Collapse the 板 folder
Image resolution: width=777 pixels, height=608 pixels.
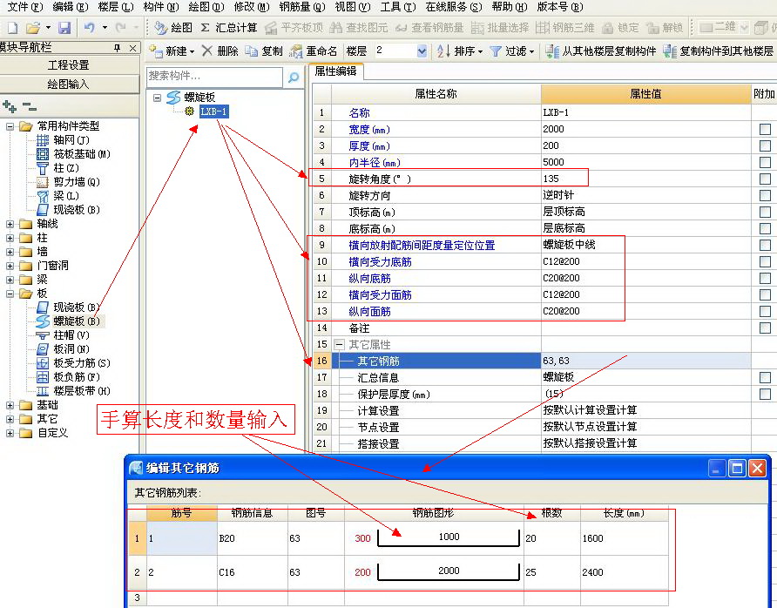[x=10, y=294]
